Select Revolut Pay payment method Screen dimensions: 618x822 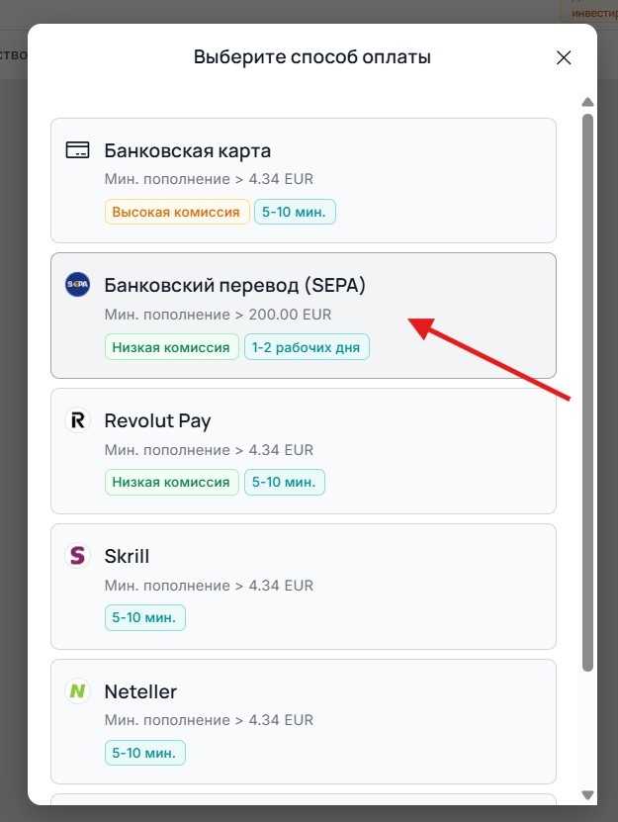coord(303,451)
